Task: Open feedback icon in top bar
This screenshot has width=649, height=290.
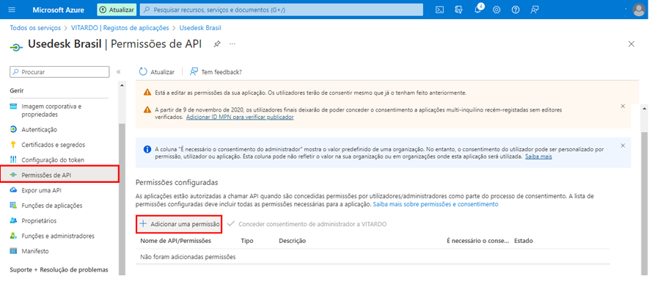Action: coord(535,10)
